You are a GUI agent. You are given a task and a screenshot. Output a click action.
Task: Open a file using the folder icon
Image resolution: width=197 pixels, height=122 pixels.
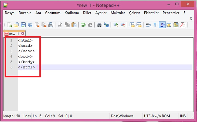click(16, 25)
